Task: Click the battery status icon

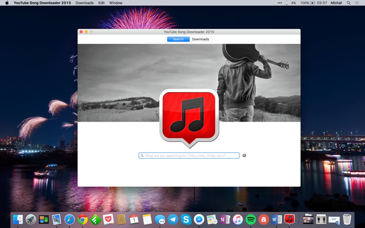Action: (313, 3)
